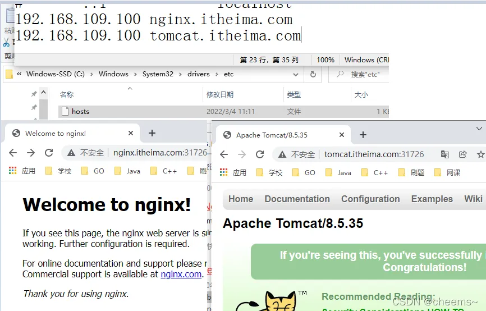This screenshot has height=311, width=486.
Task: Open GO bookmark folder in nginx window
Action: [x=93, y=171]
